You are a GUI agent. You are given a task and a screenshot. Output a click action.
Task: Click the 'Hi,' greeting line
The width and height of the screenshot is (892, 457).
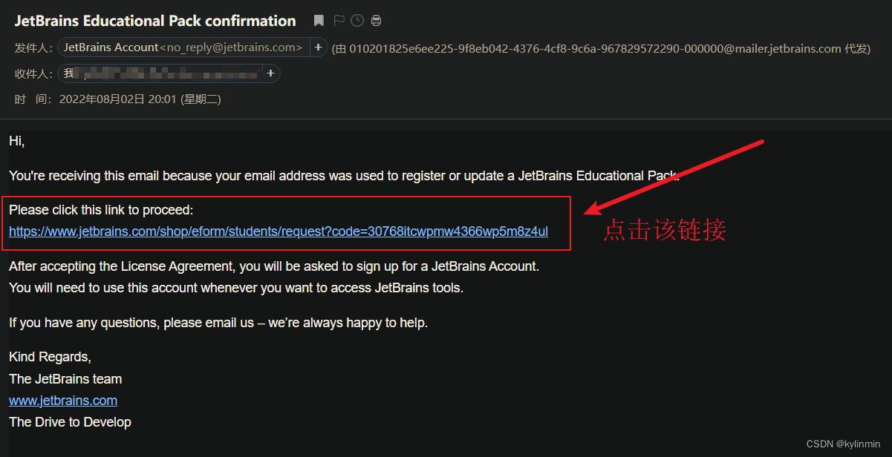click(17, 140)
